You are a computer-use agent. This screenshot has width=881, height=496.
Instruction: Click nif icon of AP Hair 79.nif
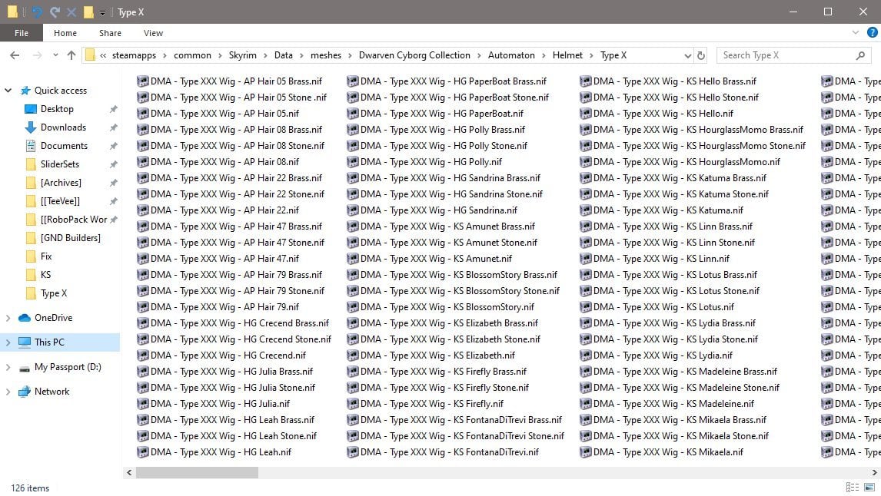(143, 307)
